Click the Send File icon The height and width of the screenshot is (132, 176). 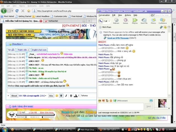point(144,21)
